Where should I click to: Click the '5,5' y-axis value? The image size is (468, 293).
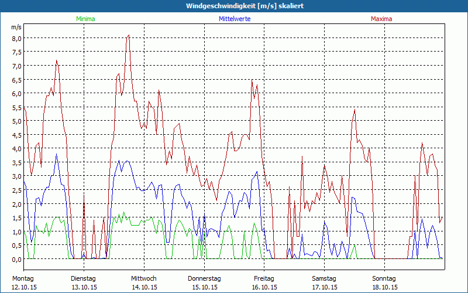[x=17, y=107]
